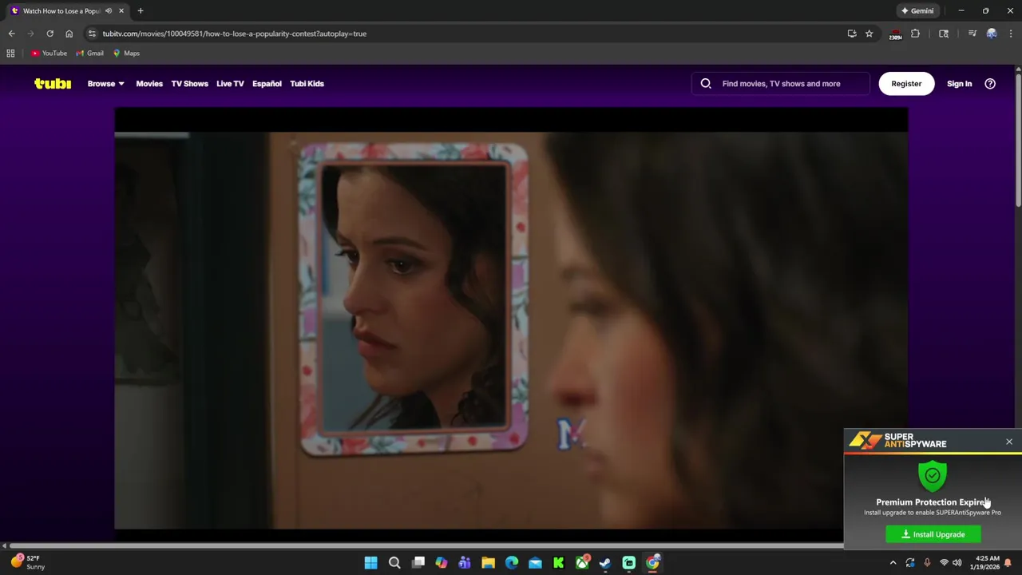Bookmark this page with star icon
Screen dimensions: 1022x575
tap(869, 34)
